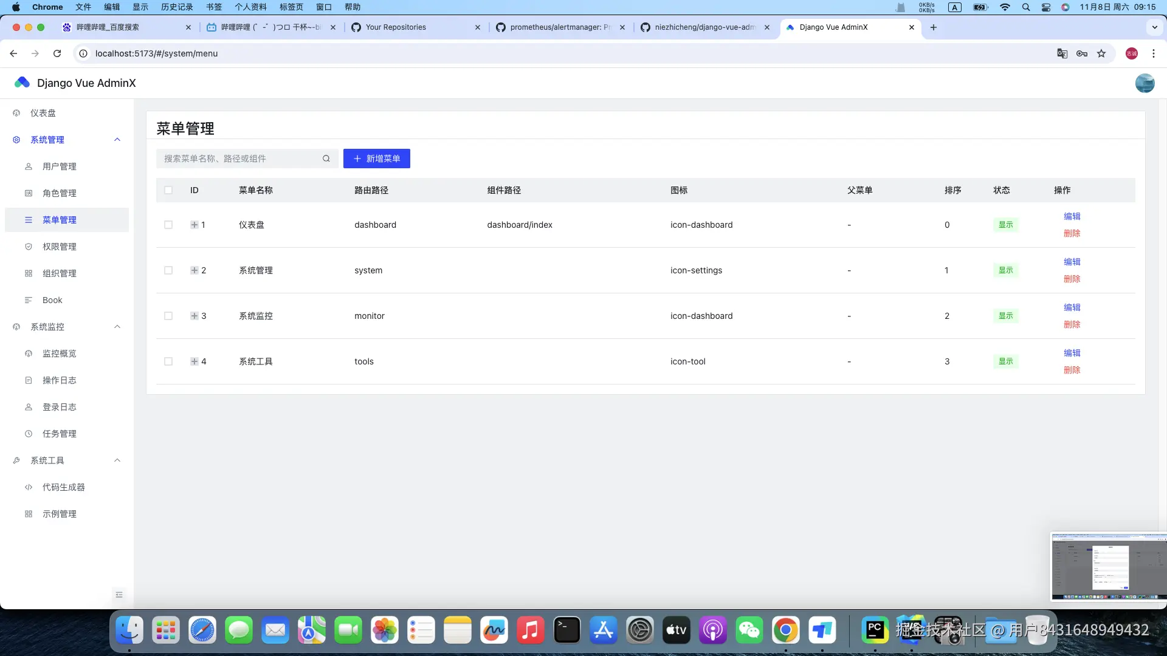Viewport: 1167px width, 656px height.
Task: Click the search magnifier icon in menu search box
Action: point(326,159)
